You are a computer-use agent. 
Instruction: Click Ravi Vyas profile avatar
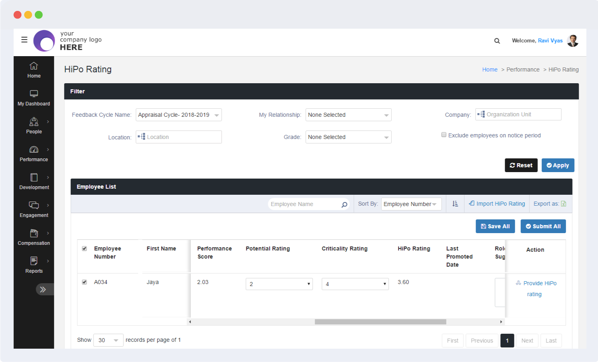point(573,40)
